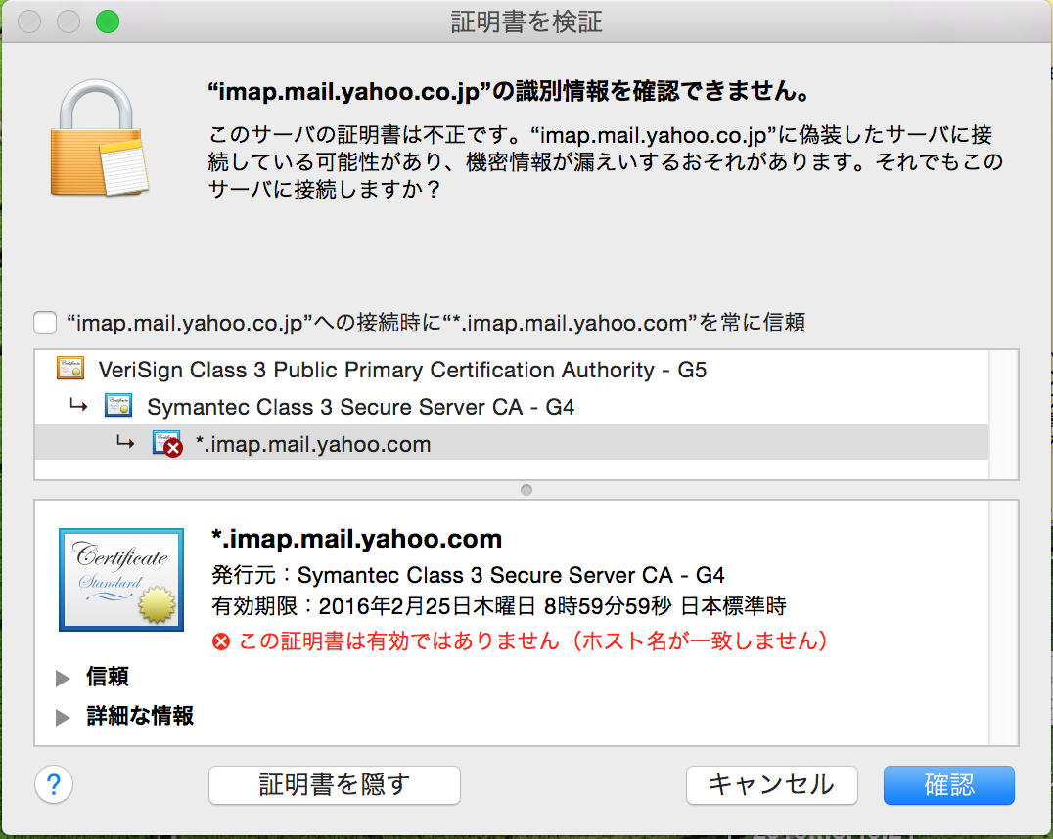Click the large Certificate Standard image
This screenshot has height=839, width=1053.
click(x=121, y=579)
